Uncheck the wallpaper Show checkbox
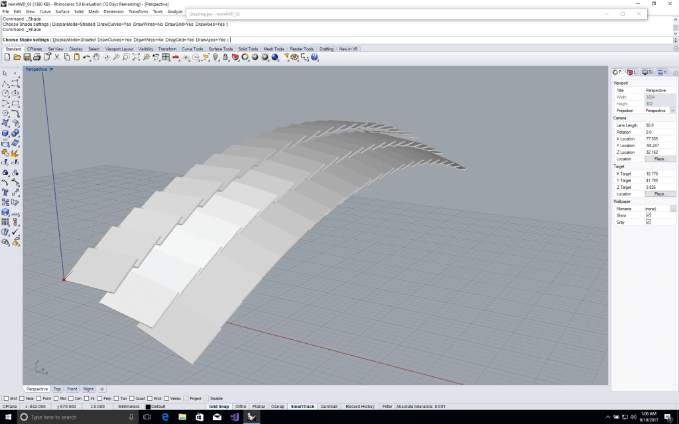 tap(648, 215)
